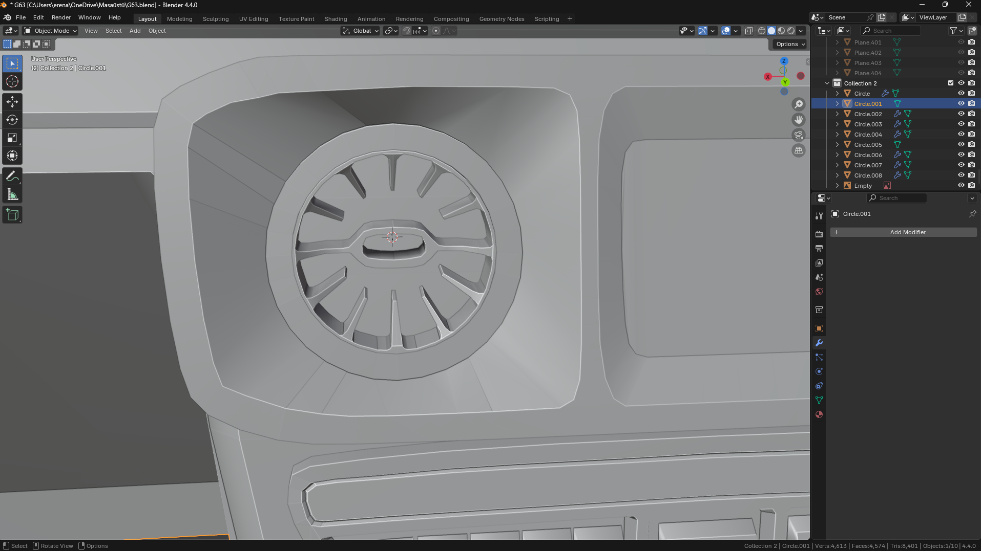This screenshot has height=551, width=981.
Task: Open the Collection properties tab
Action: 819,310
